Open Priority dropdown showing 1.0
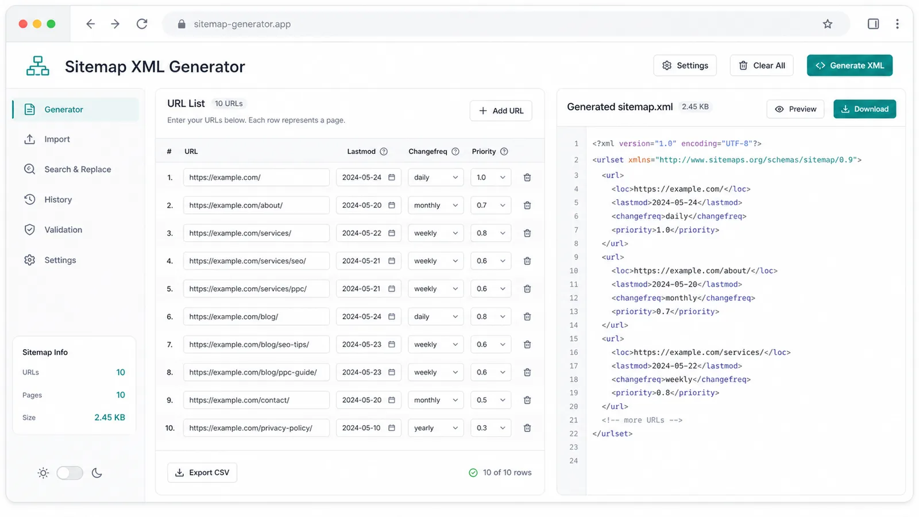The width and height of the screenshot is (919, 517). 491,178
